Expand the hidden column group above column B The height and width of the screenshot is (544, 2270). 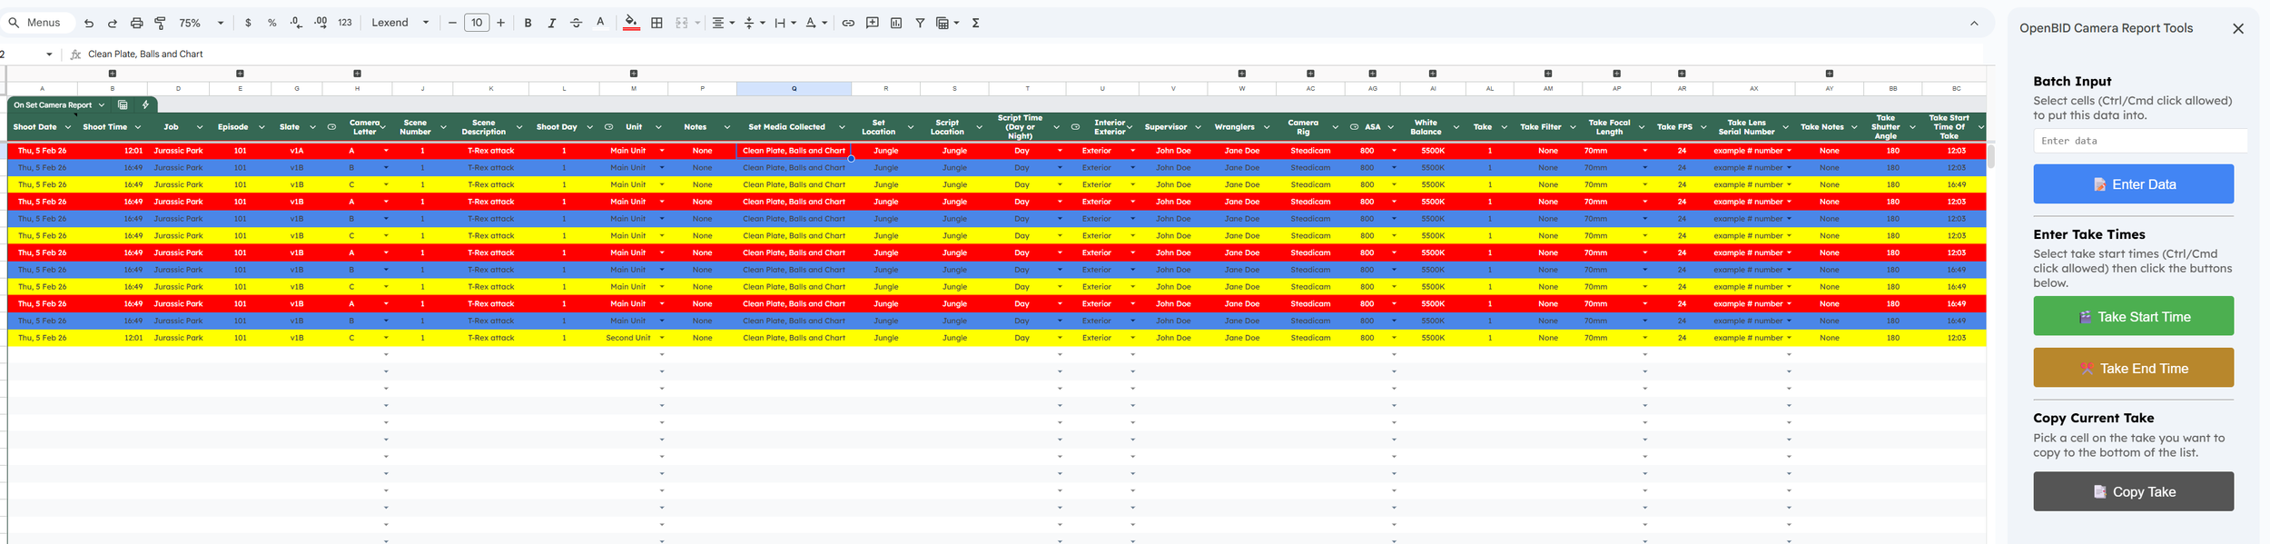click(x=113, y=74)
